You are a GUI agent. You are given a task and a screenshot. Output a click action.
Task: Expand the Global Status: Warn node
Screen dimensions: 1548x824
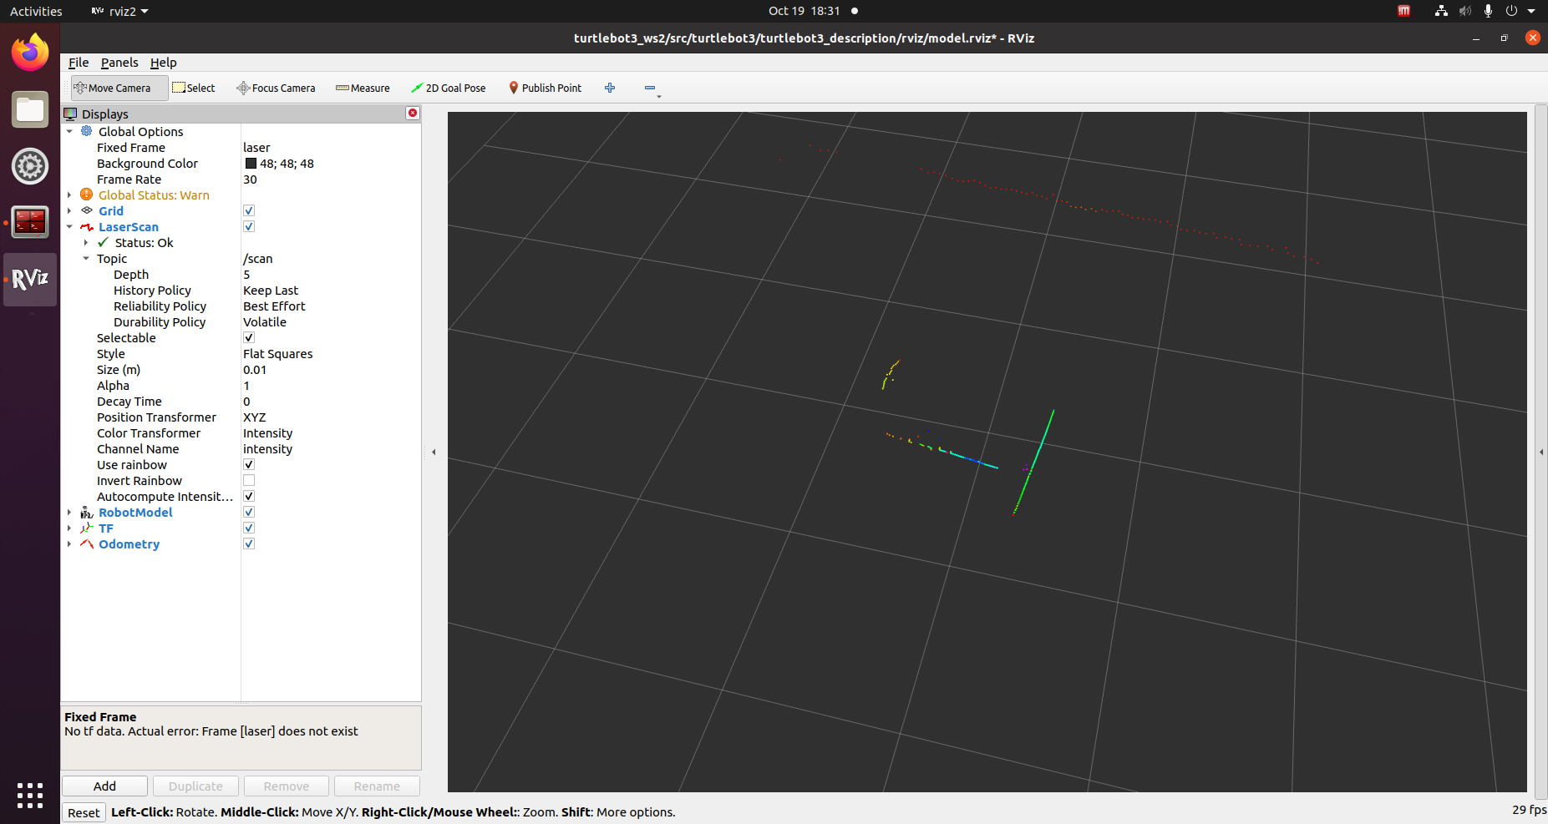[69, 195]
